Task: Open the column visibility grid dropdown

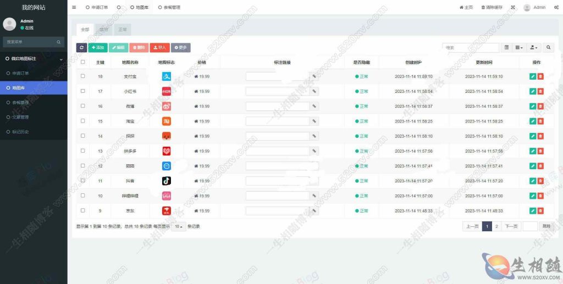Action: click(519, 47)
